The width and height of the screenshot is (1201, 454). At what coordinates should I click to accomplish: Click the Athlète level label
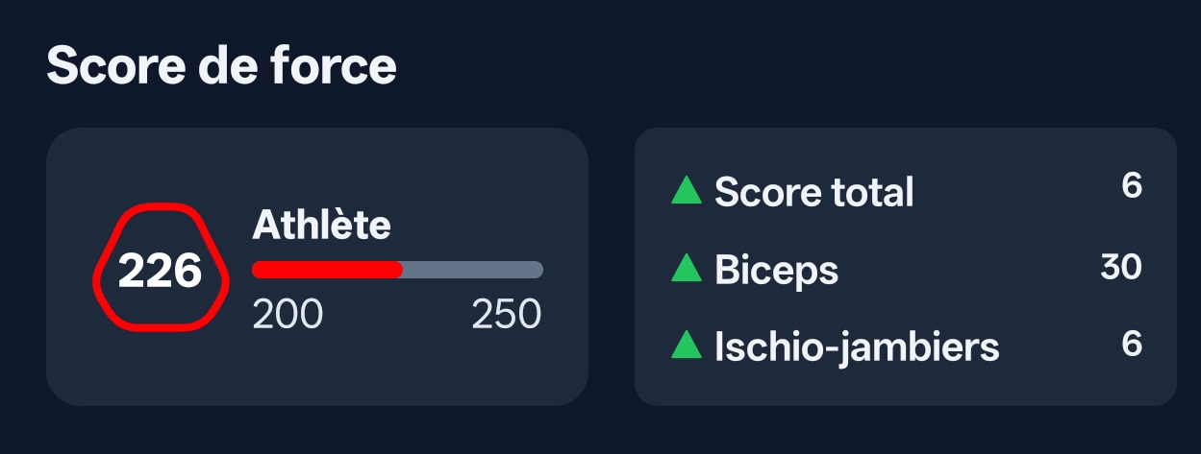coord(321,226)
